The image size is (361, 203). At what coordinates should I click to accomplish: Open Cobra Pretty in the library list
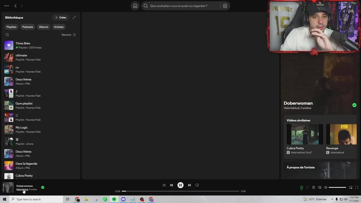pyautogui.click(x=40, y=176)
